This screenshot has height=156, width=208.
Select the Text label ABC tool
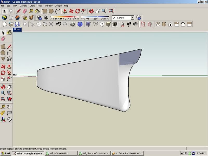(x=9, y=113)
